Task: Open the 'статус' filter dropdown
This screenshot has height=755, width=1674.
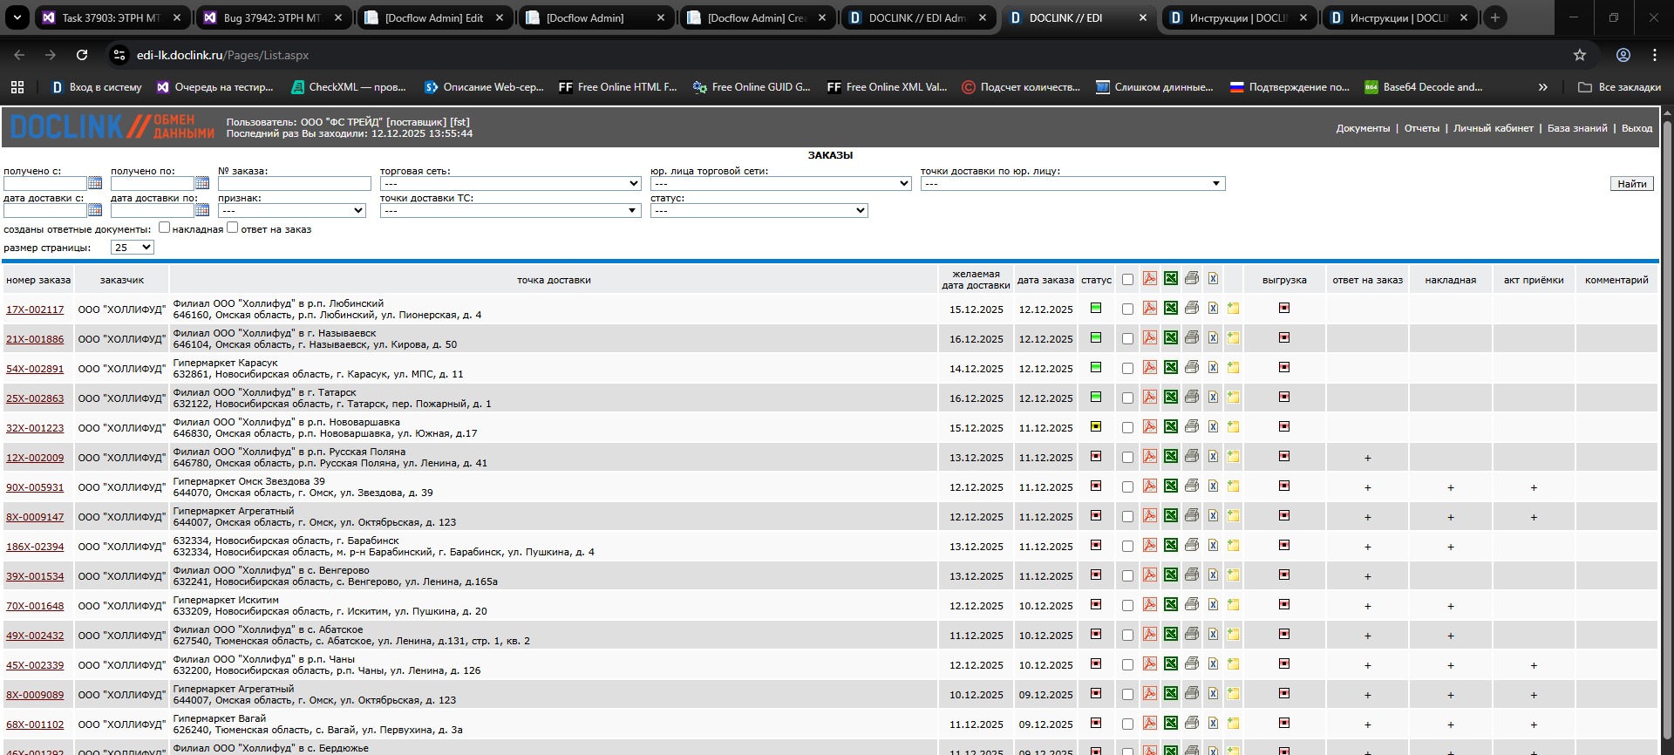Action: pyautogui.click(x=759, y=211)
